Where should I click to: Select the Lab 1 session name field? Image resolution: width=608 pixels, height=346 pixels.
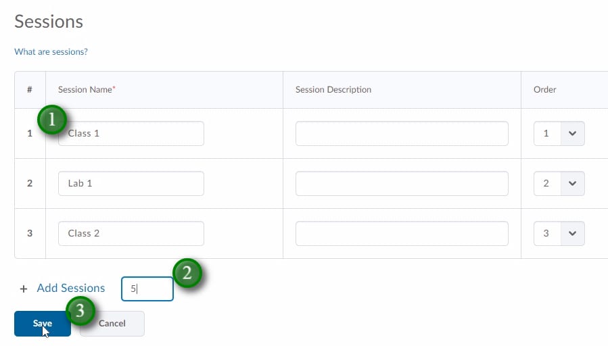[131, 184]
